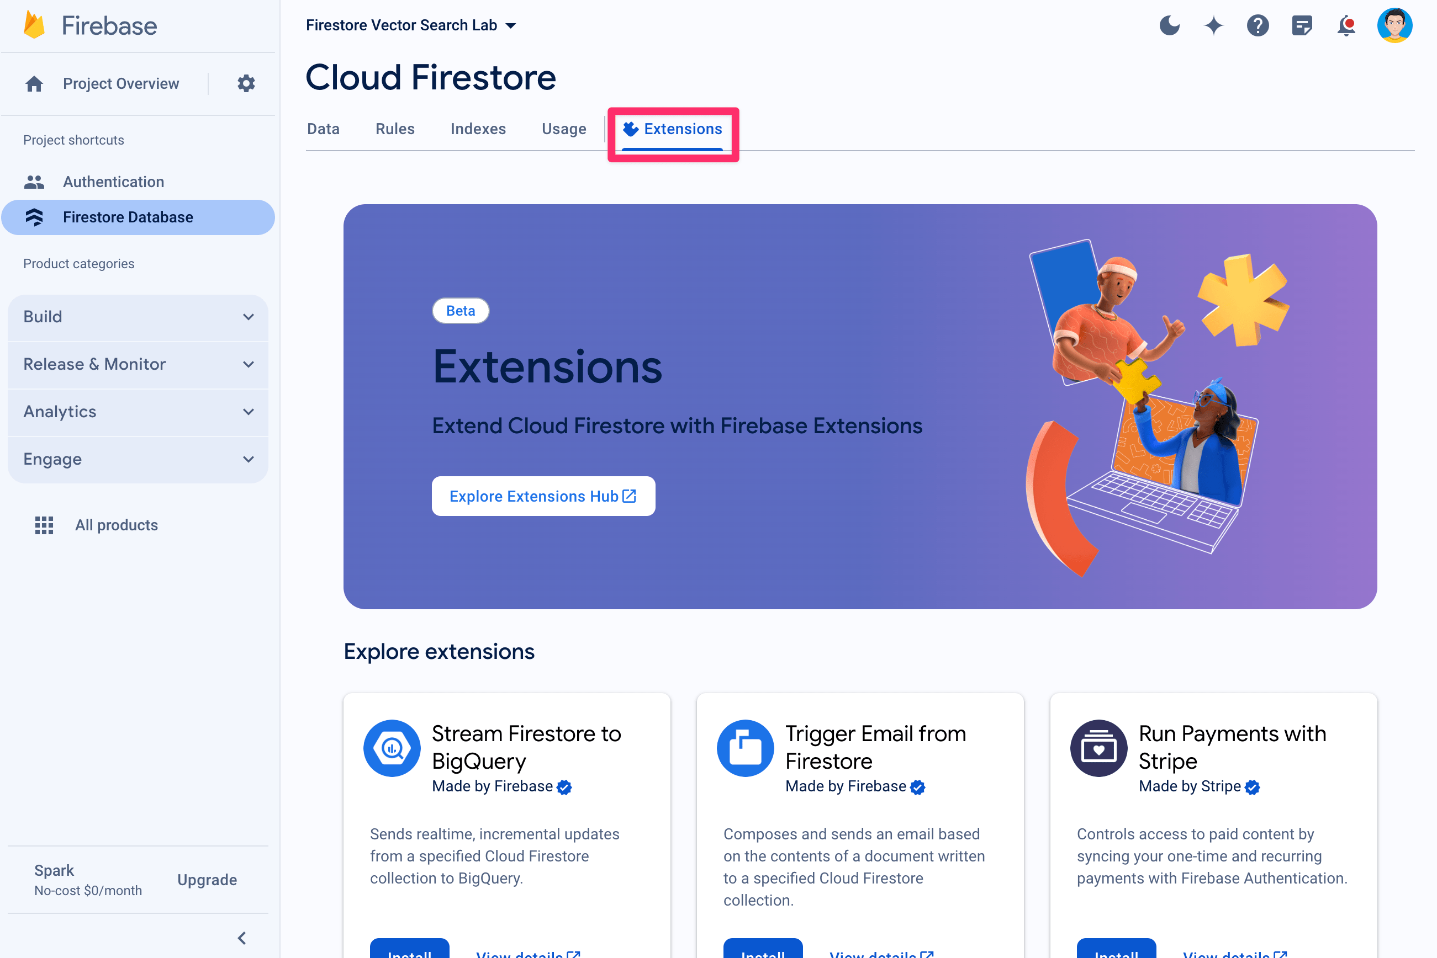
Task: Click the Data tab in Cloud Firestore
Action: pyautogui.click(x=322, y=128)
